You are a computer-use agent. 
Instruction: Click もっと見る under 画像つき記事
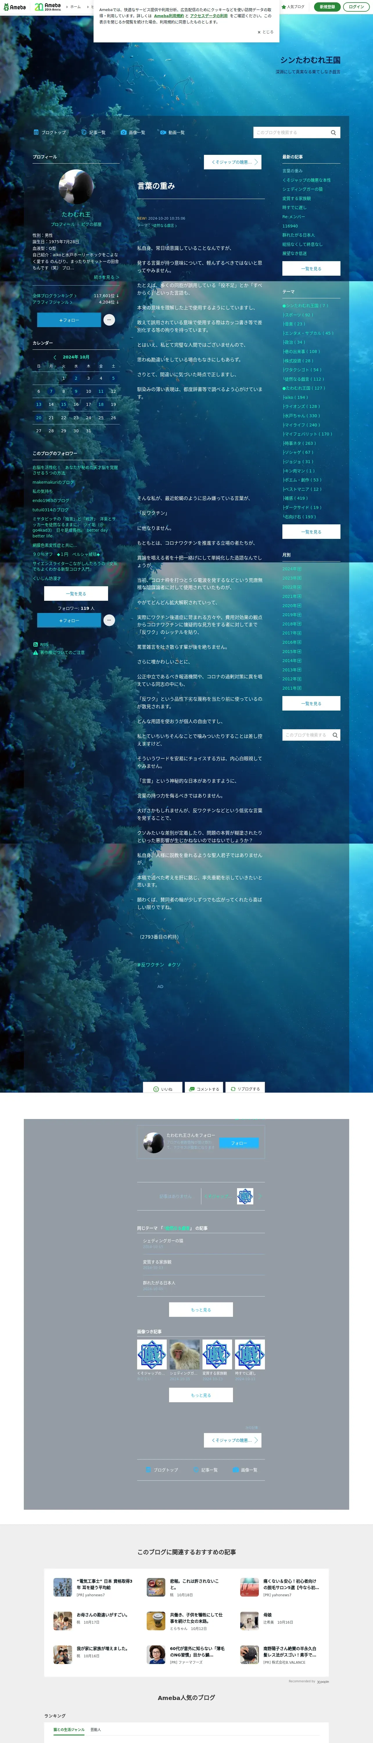[x=200, y=1395]
